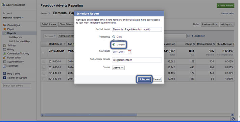The image size is (240, 122).
Task: Click the Report Name text field
Action: point(137,29)
